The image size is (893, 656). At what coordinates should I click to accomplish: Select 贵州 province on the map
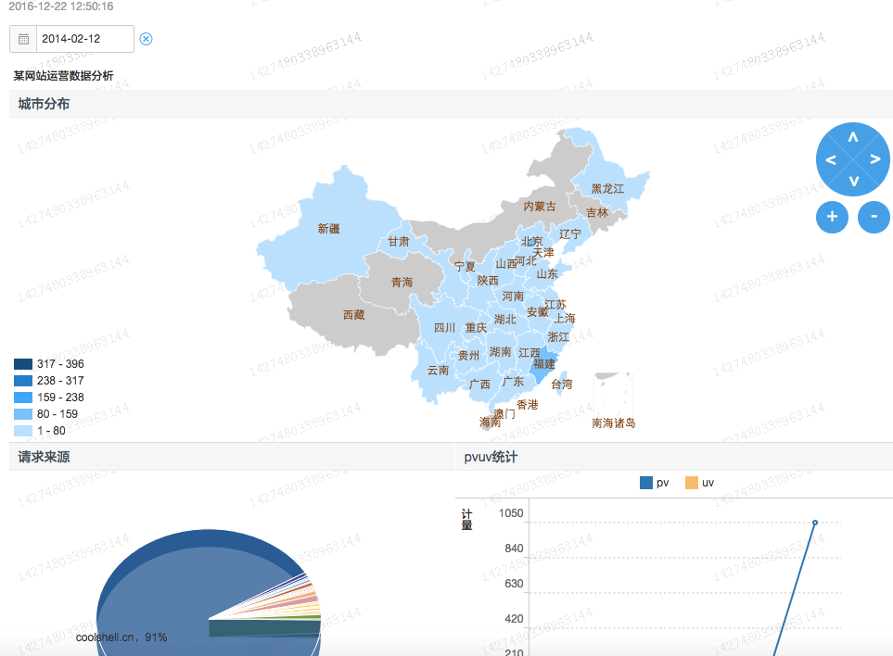tap(468, 356)
